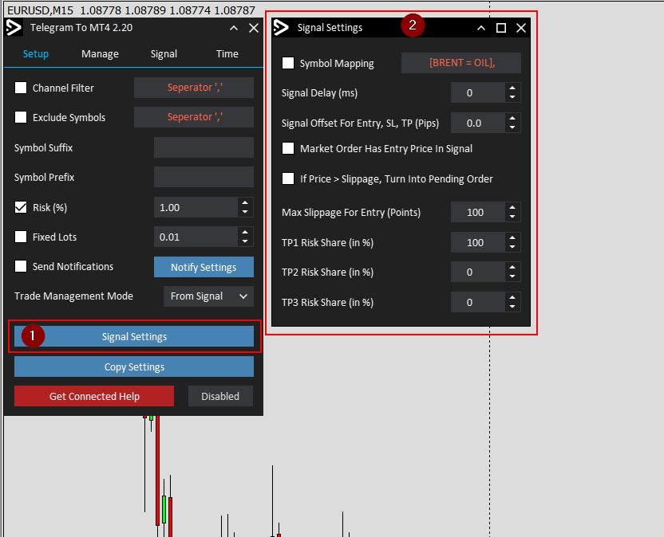Open the Trade Management Mode dropdown
This screenshot has width=664, height=537.
click(x=208, y=296)
